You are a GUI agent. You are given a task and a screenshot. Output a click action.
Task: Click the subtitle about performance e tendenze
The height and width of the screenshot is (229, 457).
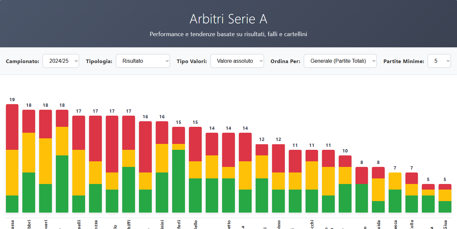tap(228, 34)
